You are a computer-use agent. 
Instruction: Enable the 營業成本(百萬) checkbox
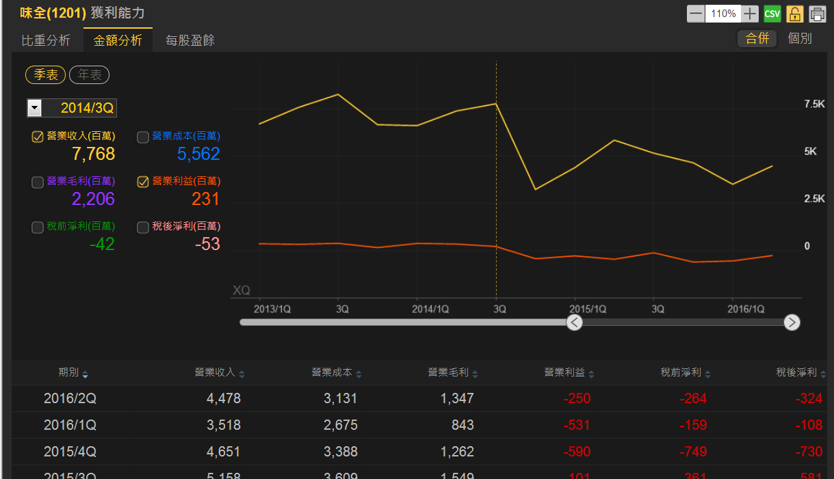(x=143, y=137)
